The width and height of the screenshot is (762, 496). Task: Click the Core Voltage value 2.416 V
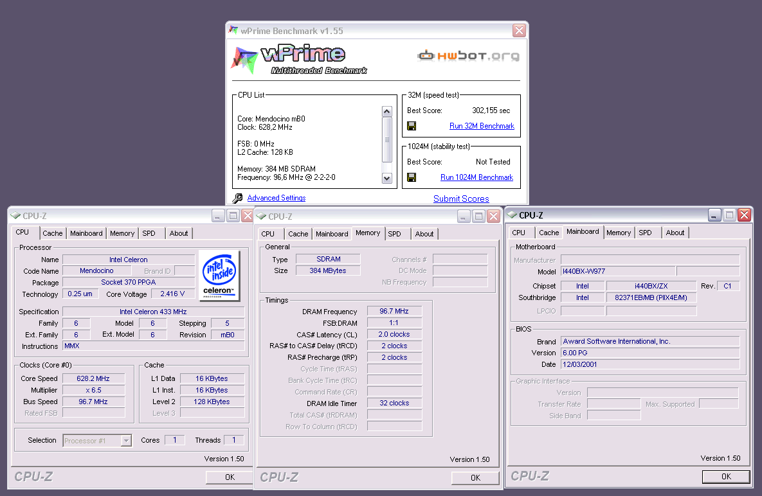[172, 294]
